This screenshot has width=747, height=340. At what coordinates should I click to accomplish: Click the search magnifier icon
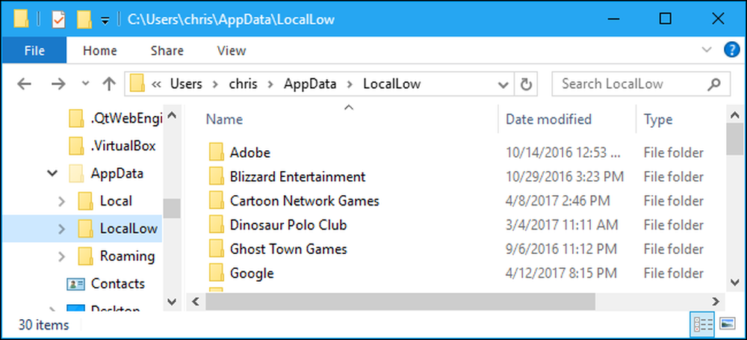(x=713, y=84)
